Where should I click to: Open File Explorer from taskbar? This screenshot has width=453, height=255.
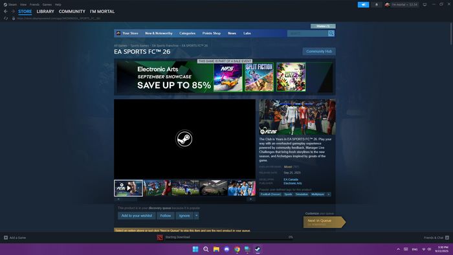216,249
